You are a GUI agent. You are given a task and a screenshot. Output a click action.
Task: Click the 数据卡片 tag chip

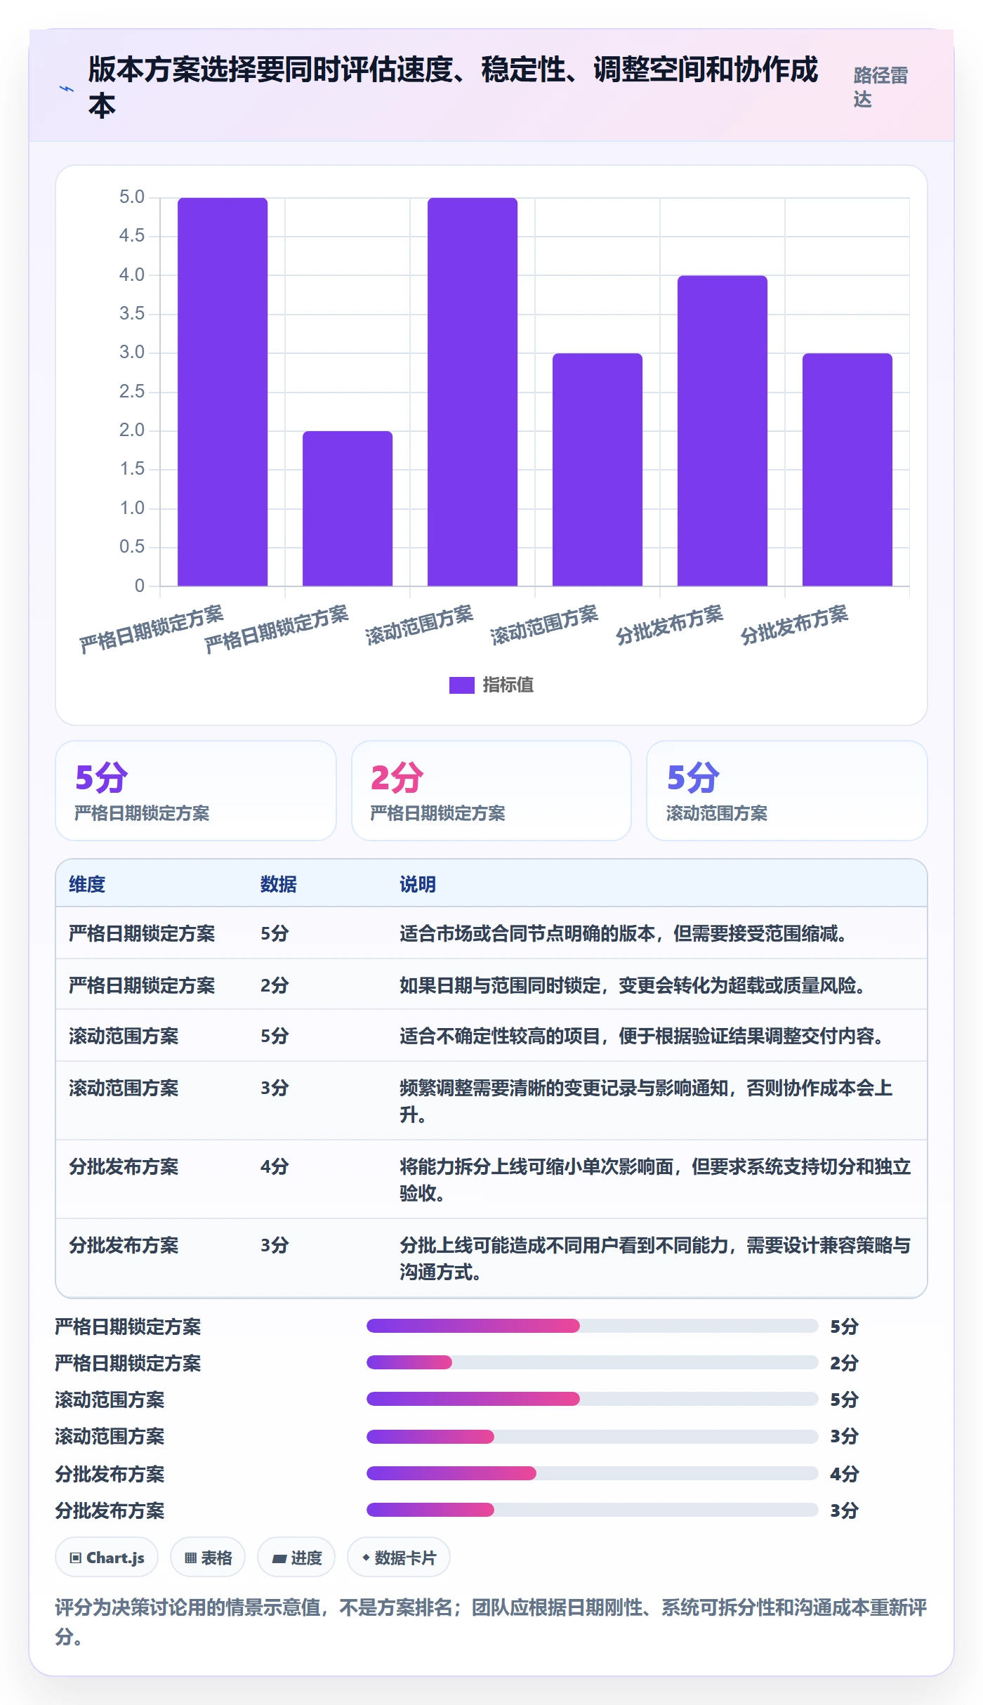click(399, 1558)
